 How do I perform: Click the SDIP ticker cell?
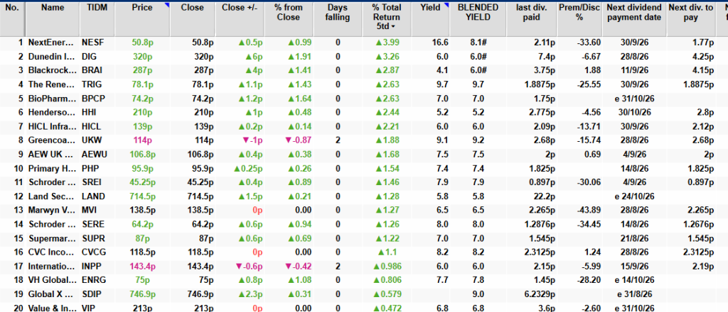coord(91,294)
